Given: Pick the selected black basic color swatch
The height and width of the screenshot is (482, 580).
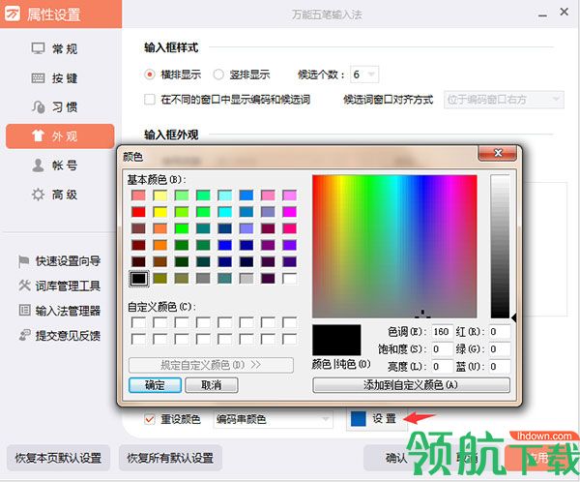Looking at the screenshot, I should 138,279.
